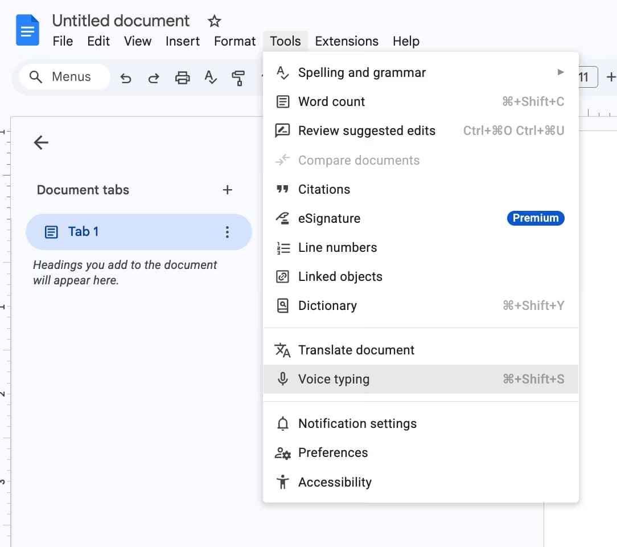The height and width of the screenshot is (547, 617).
Task: Click the Premium badge next to eSignature
Action: [536, 218]
